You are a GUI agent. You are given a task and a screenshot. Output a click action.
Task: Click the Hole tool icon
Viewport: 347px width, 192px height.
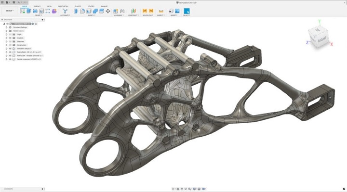pyautogui.click(x=41, y=11)
